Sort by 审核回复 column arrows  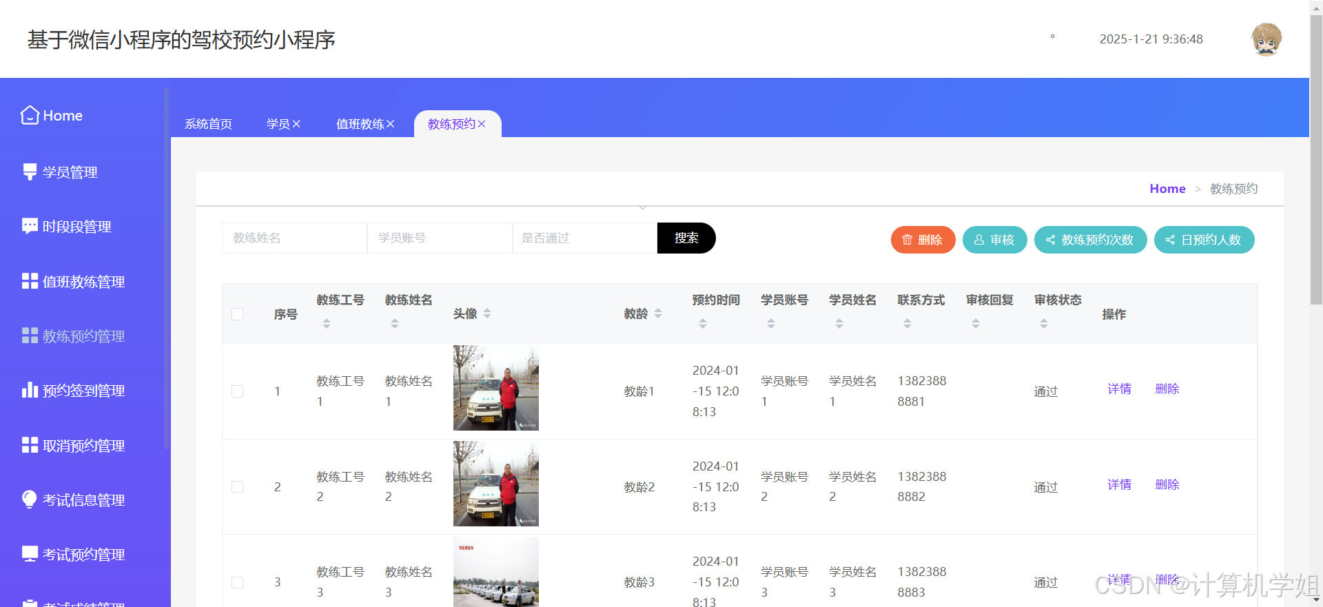click(976, 323)
